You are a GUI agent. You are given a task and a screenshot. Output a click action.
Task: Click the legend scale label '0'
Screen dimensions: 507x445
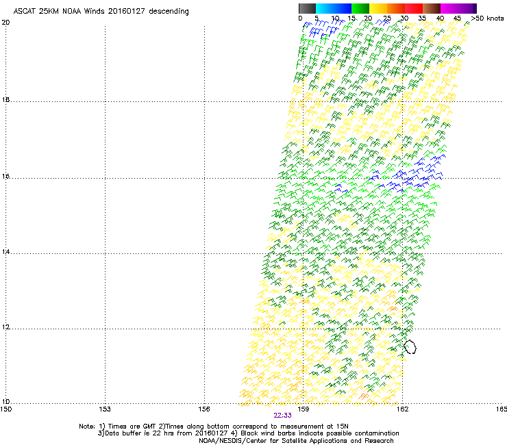(x=300, y=18)
